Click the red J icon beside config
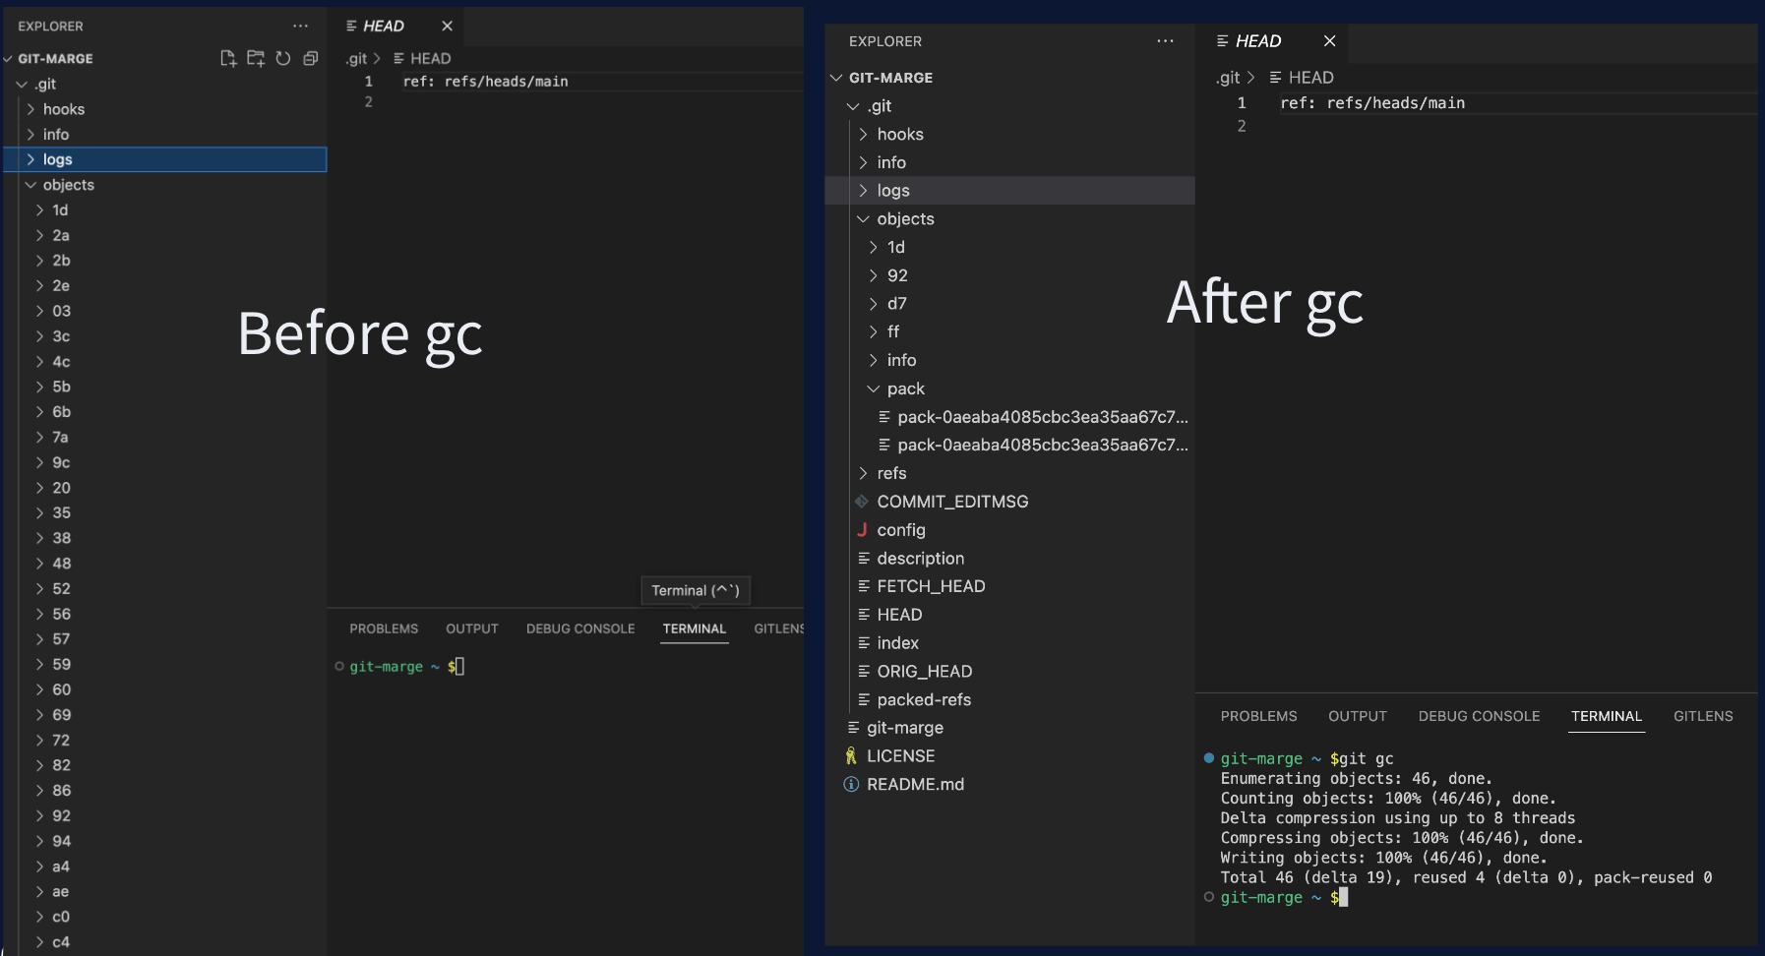 (x=863, y=529)
